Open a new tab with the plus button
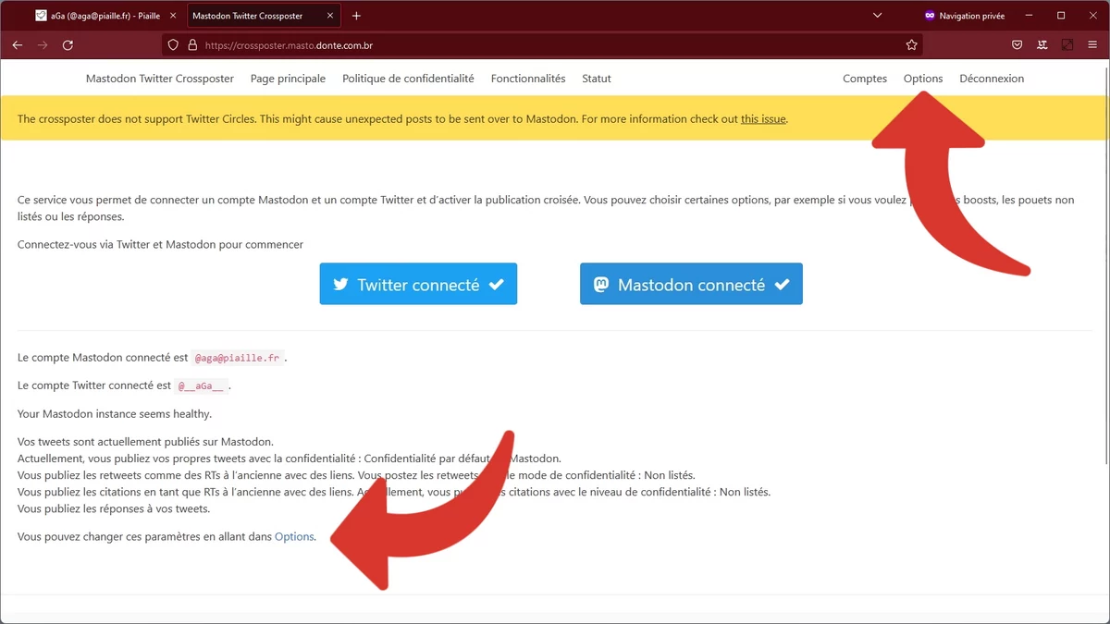 [356, 16]
